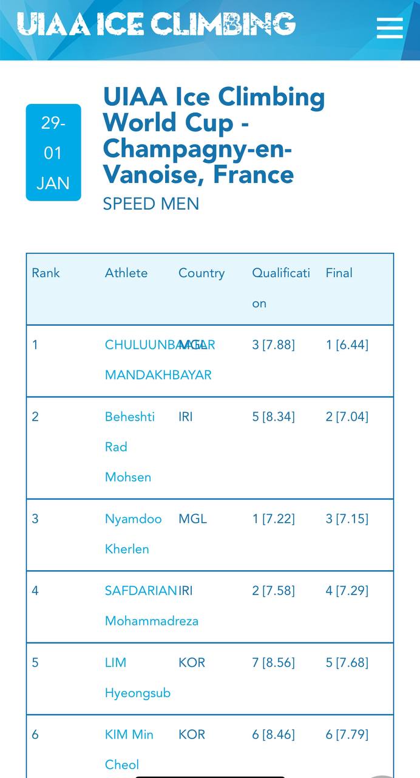Tap the UIAA Ice Climbing logo
Image resolution: width=420 pixels, height=778 pixels.
[156, 24]
